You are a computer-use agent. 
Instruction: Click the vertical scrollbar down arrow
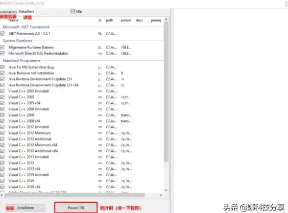coord(166,190)
